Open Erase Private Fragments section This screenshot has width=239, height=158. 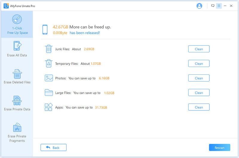pyautogui.click(x=16, y=132)
